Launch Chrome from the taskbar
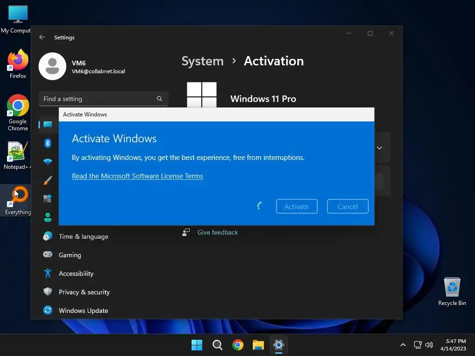The width and height of the screenshot is (475, 356). [238, 345]
